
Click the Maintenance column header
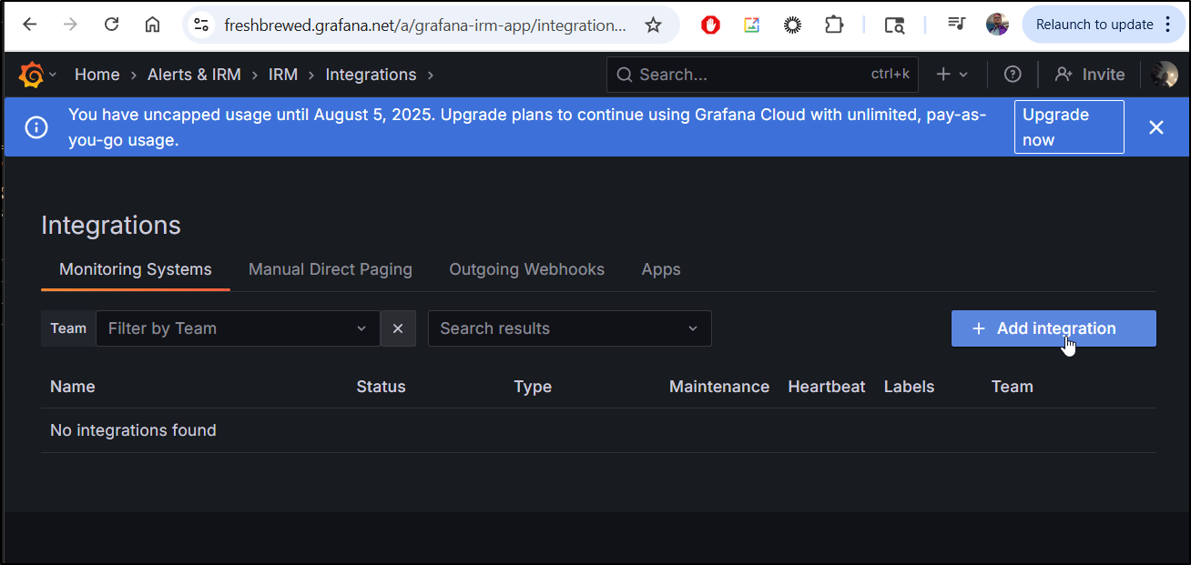click(x=719, y=387)
